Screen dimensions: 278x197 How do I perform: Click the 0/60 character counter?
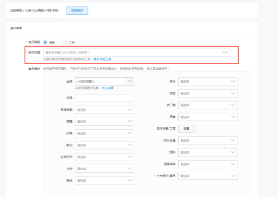point(225,53)
